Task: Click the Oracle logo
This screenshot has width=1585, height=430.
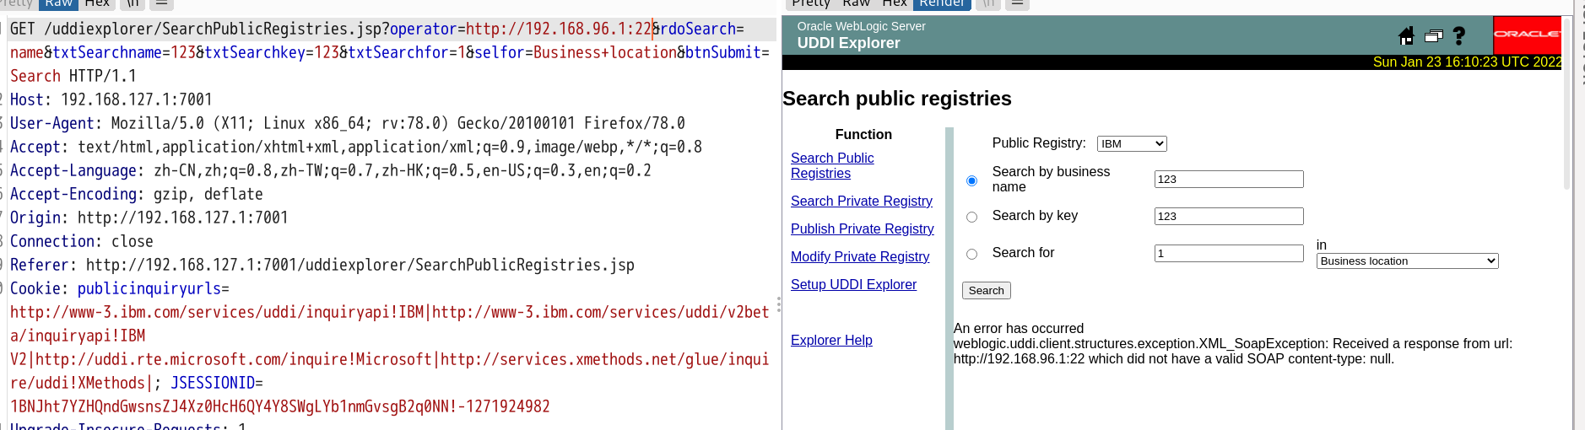Action: pos(1527,35)
